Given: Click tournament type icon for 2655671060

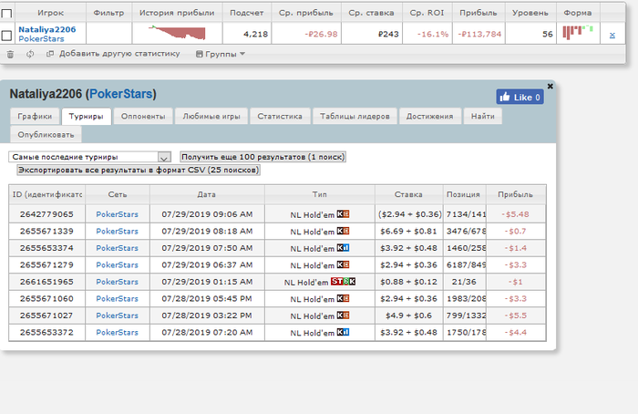Looking at the screenshot, I should click(343, 298).
